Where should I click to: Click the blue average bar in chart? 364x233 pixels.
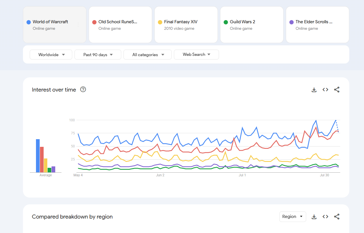click(38, 156)
